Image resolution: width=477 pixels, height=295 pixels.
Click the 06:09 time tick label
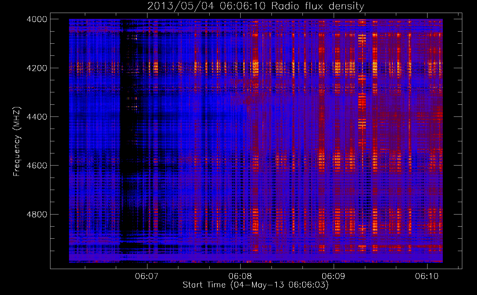(333, 276)
